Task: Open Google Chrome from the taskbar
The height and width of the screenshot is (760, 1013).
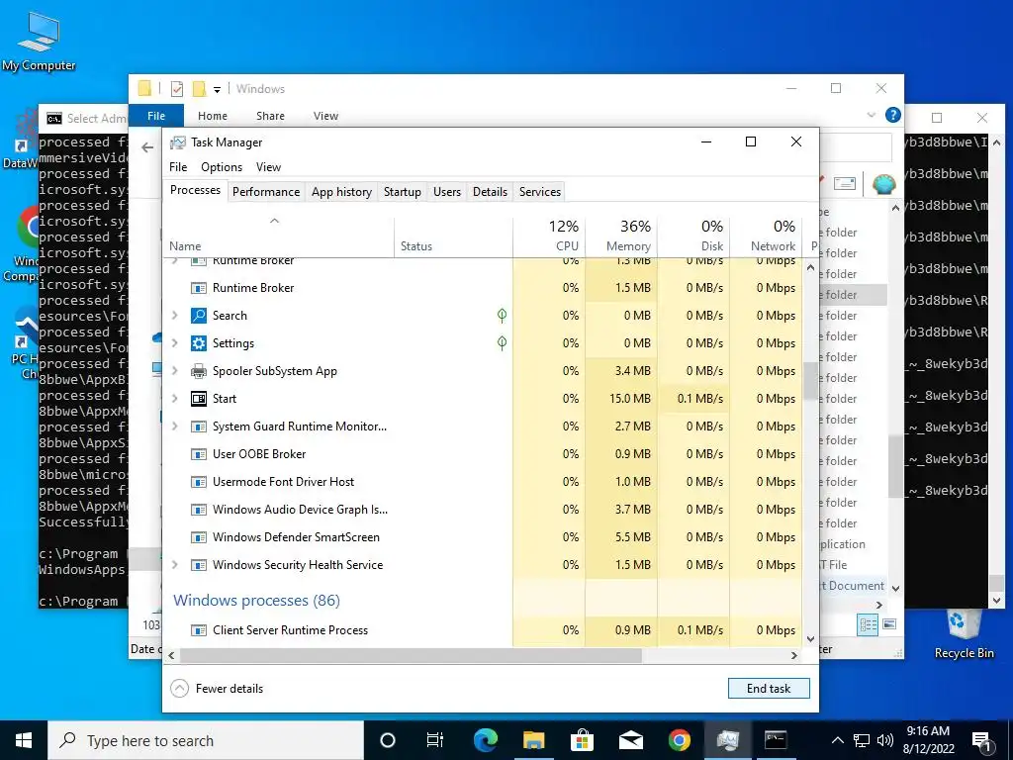Action: coord(679,740)
